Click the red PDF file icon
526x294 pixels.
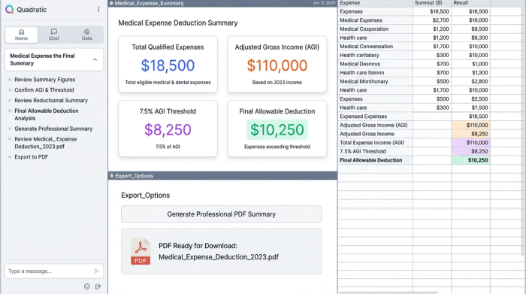[x=141, y=251]
